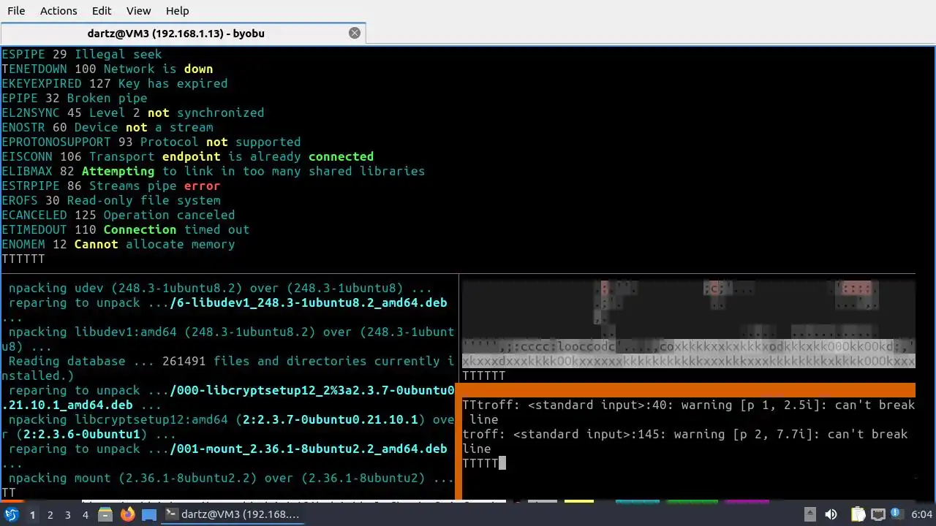Image resolution: width=936 pixels, height=526 pixels.
Task: Click the 'npacking udev (248.3-1ubuntu8.2)' line
Action: tap(220, 288)
